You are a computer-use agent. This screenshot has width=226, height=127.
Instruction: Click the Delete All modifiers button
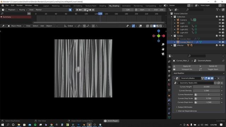pos(212,66)
